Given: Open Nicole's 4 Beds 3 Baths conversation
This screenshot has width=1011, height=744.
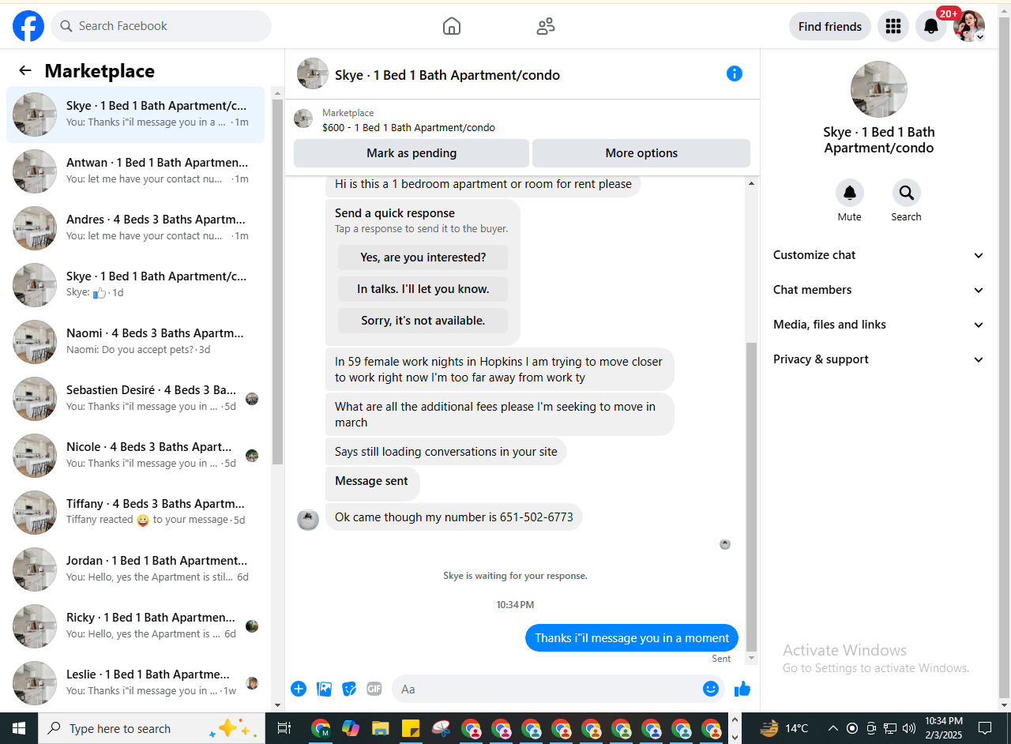Looking at the screenshot, I should click(x=135, y=455).
